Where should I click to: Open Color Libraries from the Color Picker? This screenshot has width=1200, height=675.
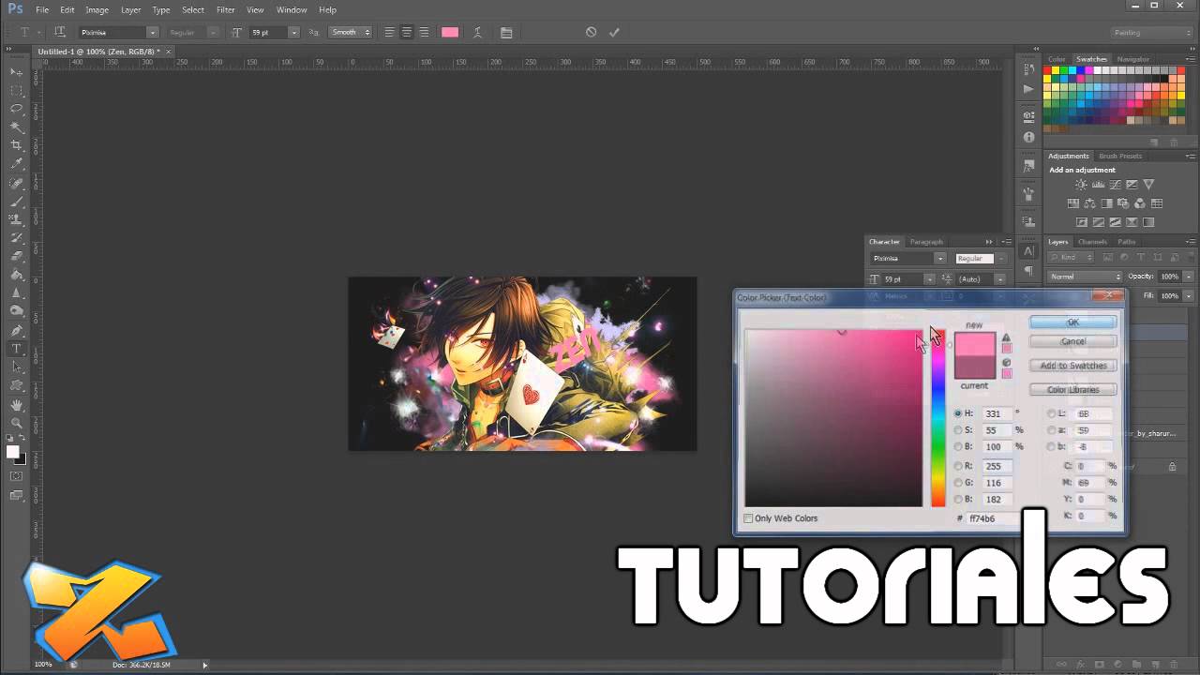click(1073, 389)
